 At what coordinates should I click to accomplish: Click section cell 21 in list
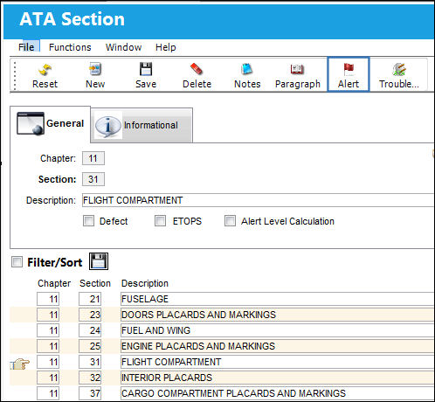(x=90, y=299)
